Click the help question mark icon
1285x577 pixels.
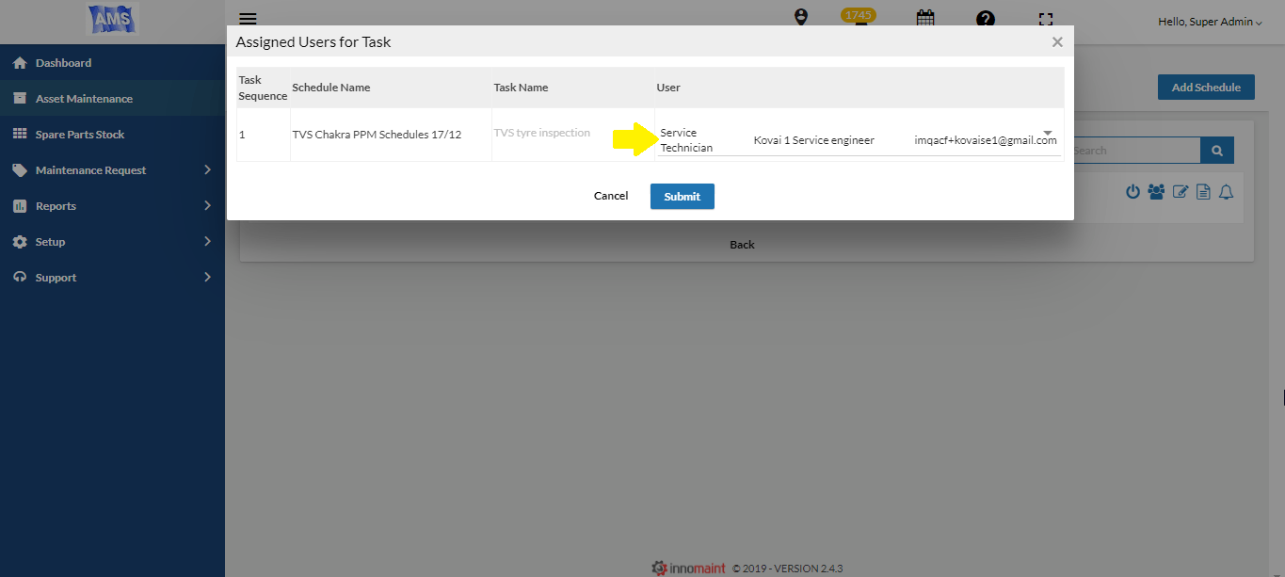coord(985,18)
